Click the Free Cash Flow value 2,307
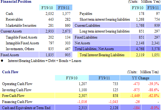Screen dimensions: 161x110 tap(83, 96)
